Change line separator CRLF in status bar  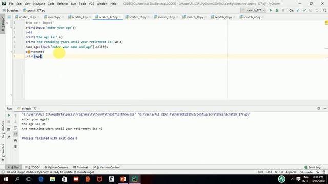coord(269,172)
